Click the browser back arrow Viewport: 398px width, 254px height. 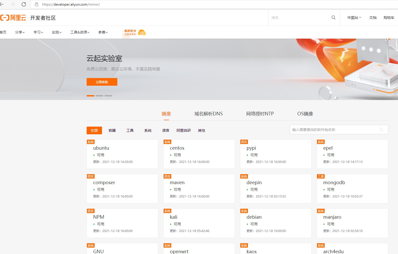tap(3, 4)
